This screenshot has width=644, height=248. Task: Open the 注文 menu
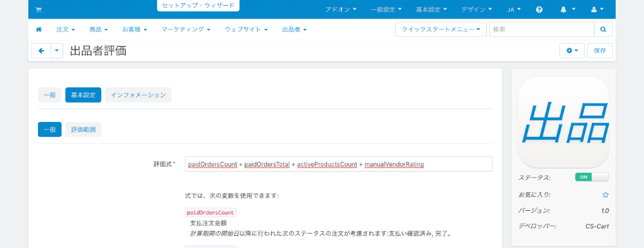66,30
